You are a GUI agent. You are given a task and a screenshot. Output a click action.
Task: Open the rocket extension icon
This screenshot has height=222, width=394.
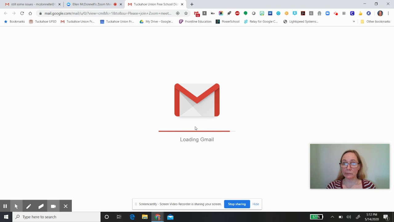pos(229,13)
